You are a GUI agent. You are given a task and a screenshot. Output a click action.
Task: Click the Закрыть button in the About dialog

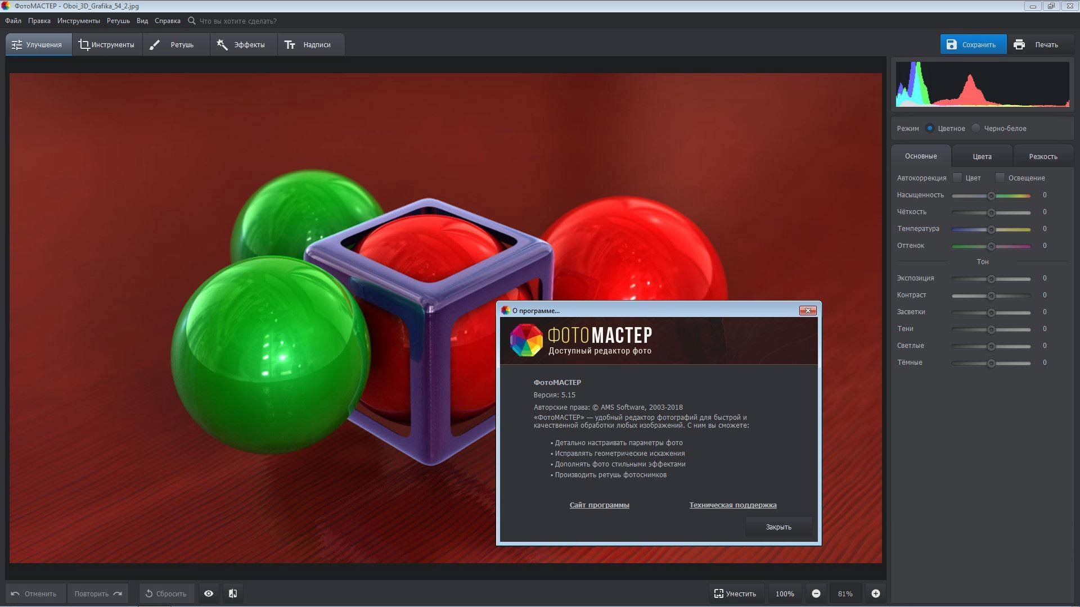[x=778, y=527]
